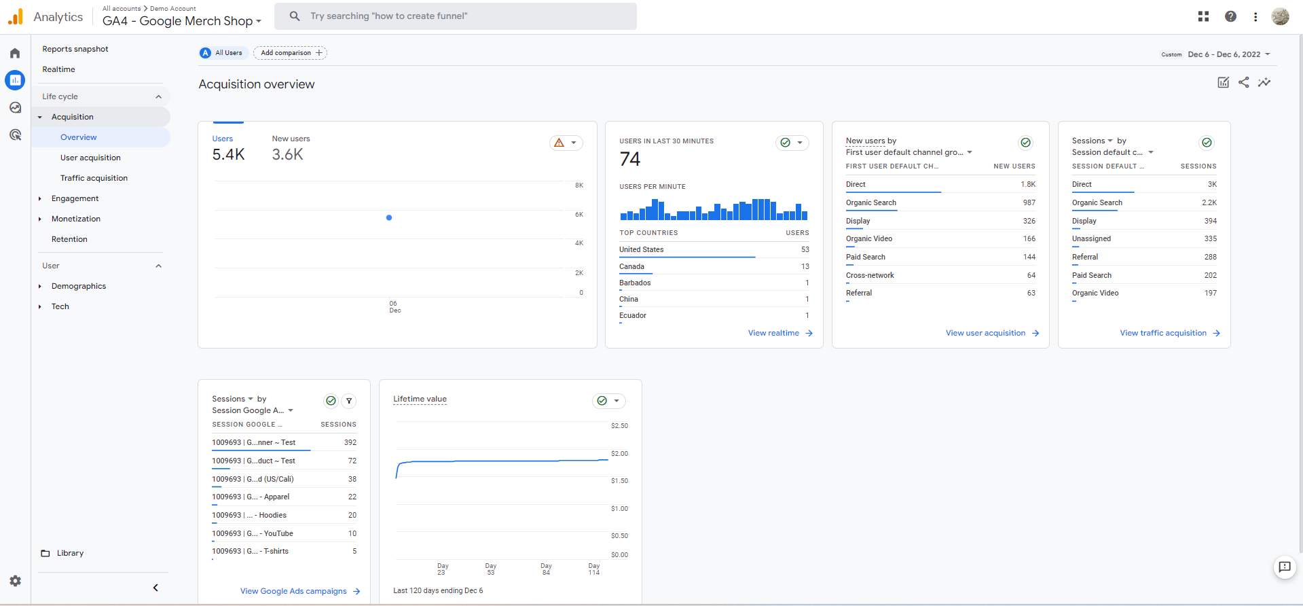
Task: Click green check on realtime card
Action: 785,143
